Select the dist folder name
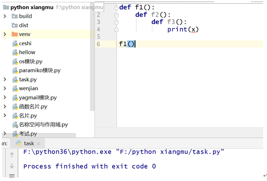This screenshot has width=267, height=181. [x=24, y=25]
